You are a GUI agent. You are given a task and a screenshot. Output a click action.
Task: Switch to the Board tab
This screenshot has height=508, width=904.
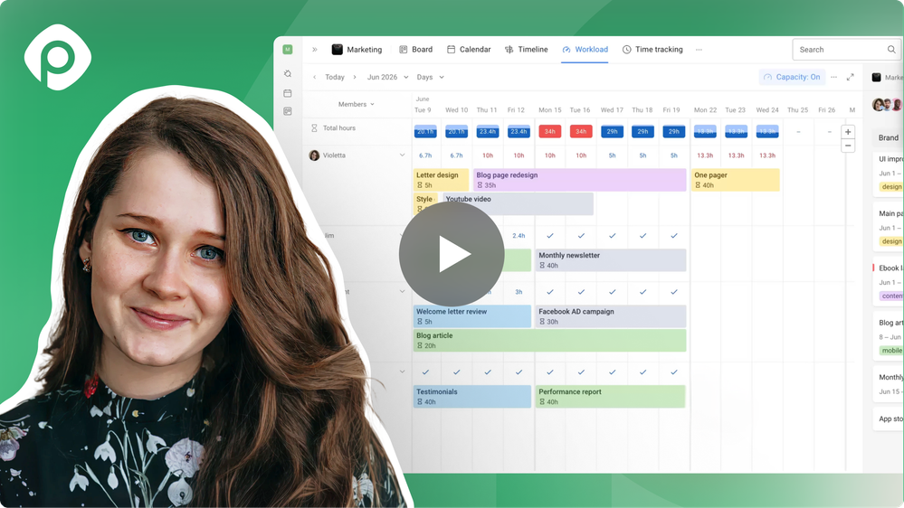click(415, 50)
